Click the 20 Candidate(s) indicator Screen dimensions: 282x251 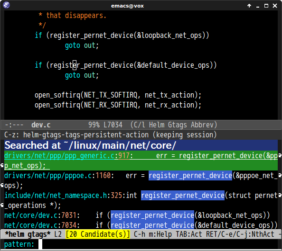(98, 234)
